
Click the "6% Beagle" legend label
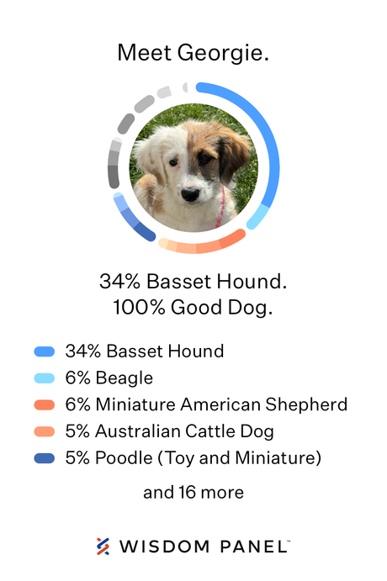(109, 378)
